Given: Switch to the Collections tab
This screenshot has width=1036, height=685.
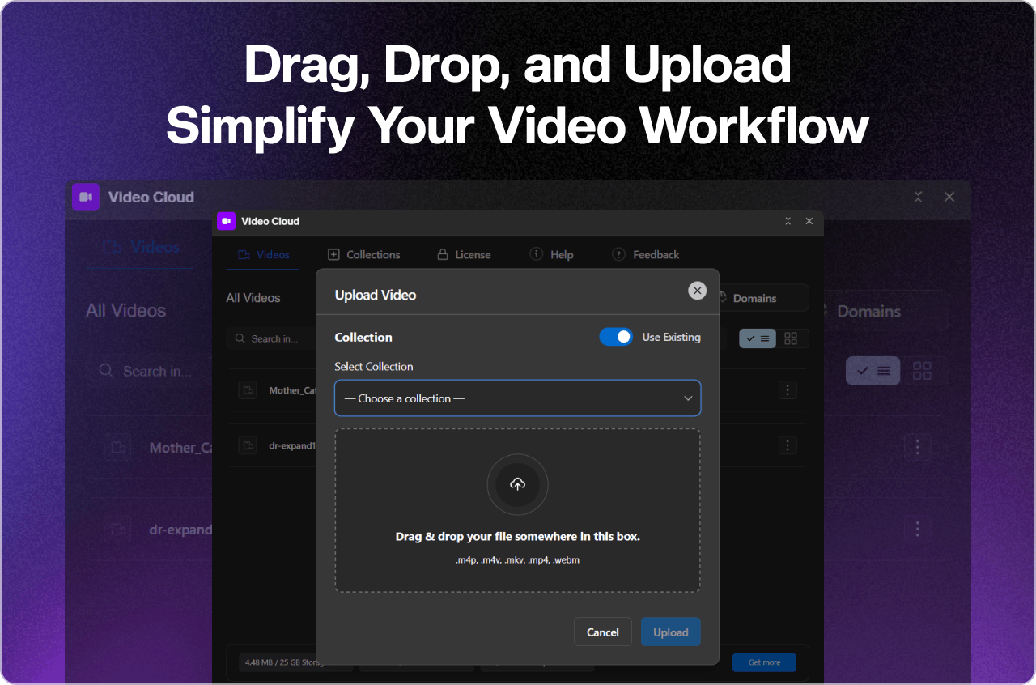Looking at the screenshot, I should coord(363,253).
